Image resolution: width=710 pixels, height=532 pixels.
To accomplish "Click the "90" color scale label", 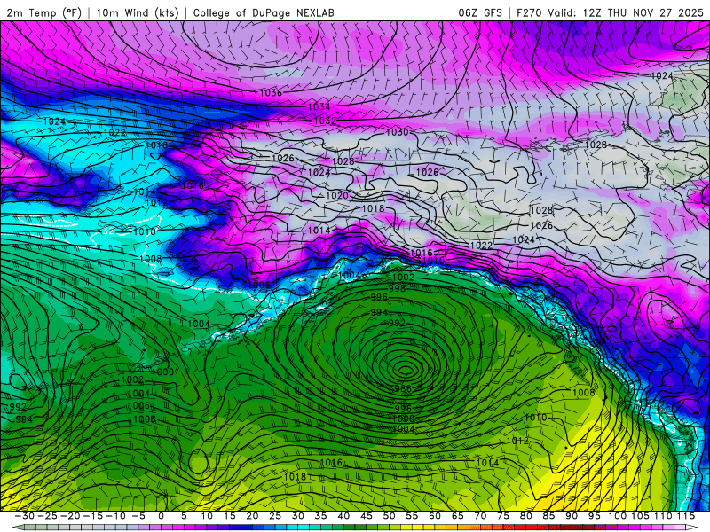I will click(572, 516).
